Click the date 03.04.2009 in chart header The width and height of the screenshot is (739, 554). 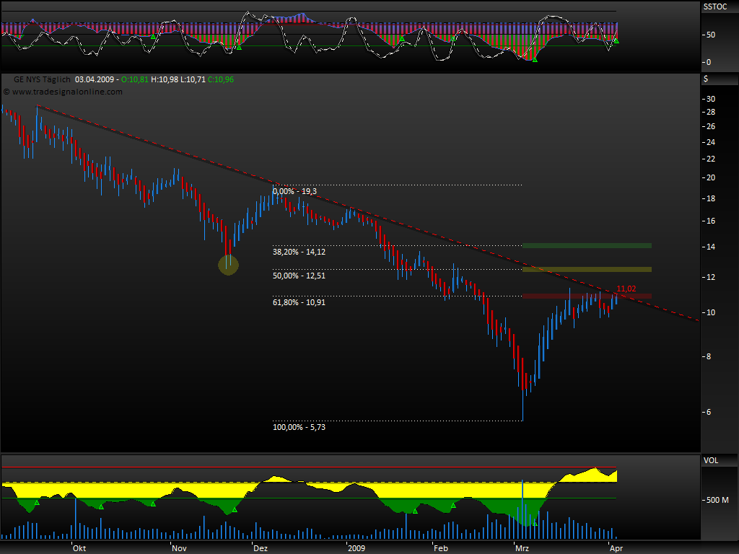tap(95, 79)
